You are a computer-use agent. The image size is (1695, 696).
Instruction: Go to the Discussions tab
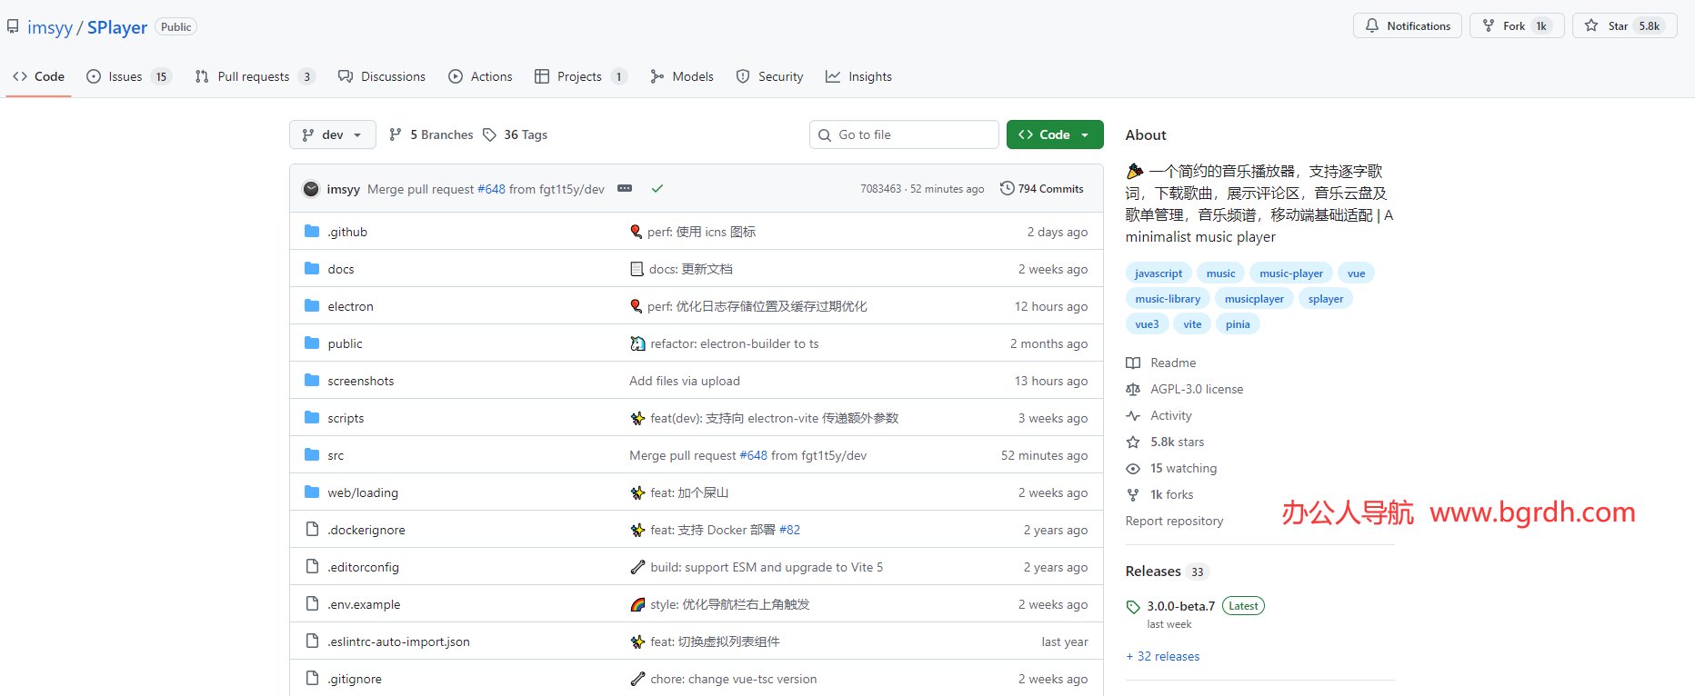coord(382,76)
